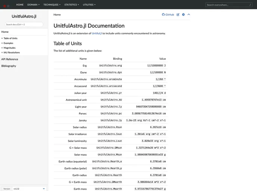Jump to Examples section in sidebar

(8, 43)
